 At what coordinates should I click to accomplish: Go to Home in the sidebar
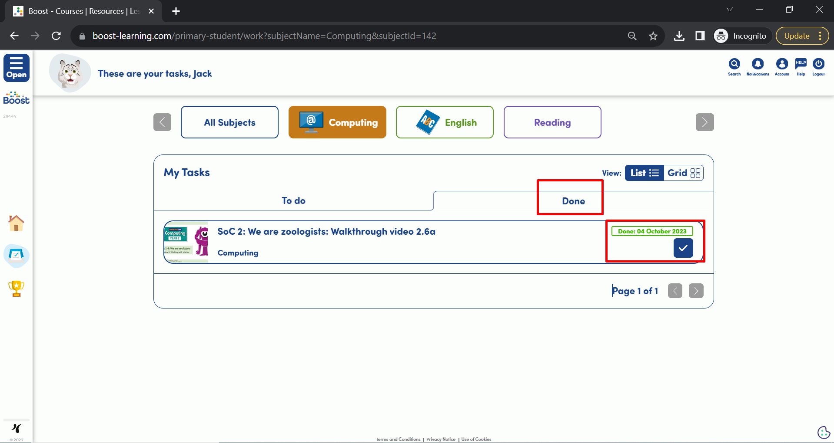click(x=17, y=223)
